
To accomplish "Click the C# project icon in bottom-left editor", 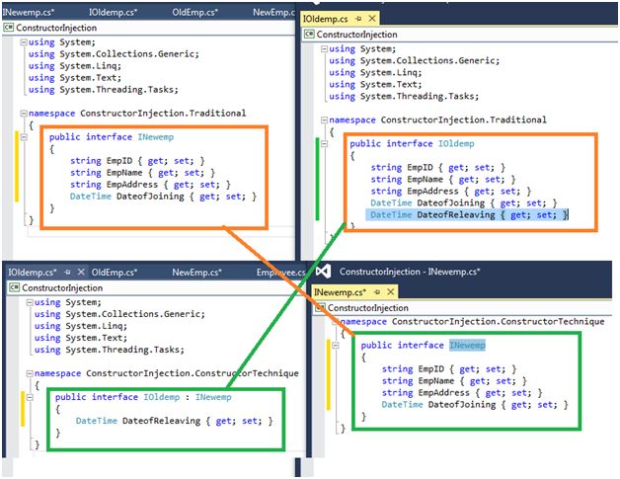I will coord(14,287).
